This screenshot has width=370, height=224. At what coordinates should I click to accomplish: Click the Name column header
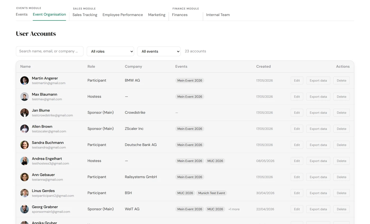[x=25, y=67]
